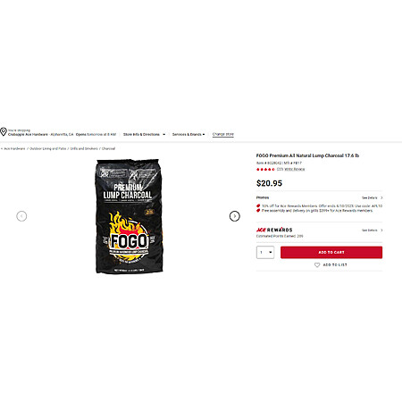The image size is (402, 402).
Task: Click the Add to Cart button
Action: tap(331, 252)
